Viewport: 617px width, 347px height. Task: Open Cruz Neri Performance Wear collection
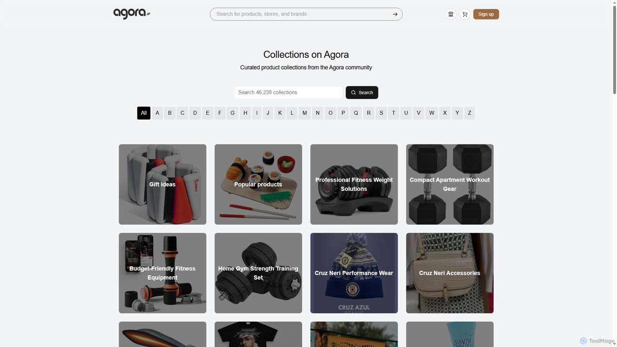coord(354,273)
